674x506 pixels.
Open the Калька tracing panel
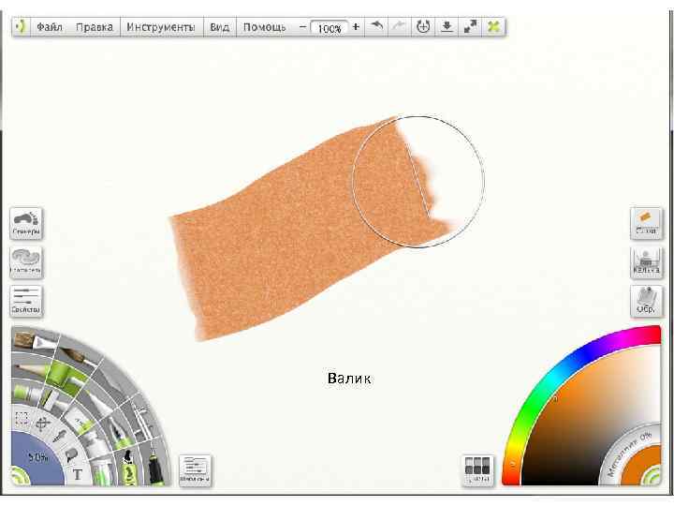tap(647, 262)
